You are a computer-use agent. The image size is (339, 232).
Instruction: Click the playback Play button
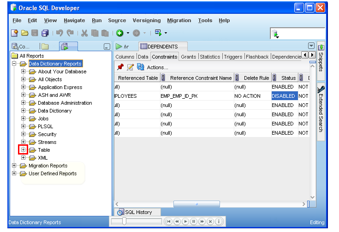point(185,221)
